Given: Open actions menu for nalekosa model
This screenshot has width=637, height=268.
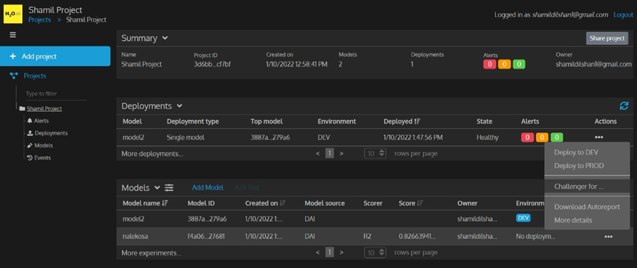Looking at the screenshot, I should (608, 237).
